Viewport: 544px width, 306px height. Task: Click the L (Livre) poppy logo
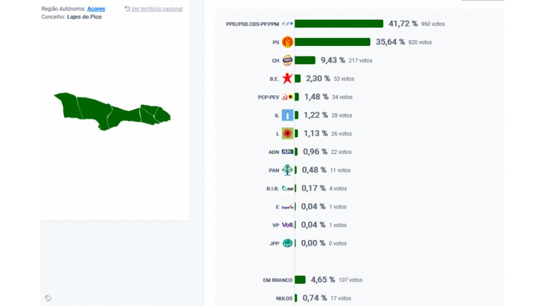click(x=287, y=134)
